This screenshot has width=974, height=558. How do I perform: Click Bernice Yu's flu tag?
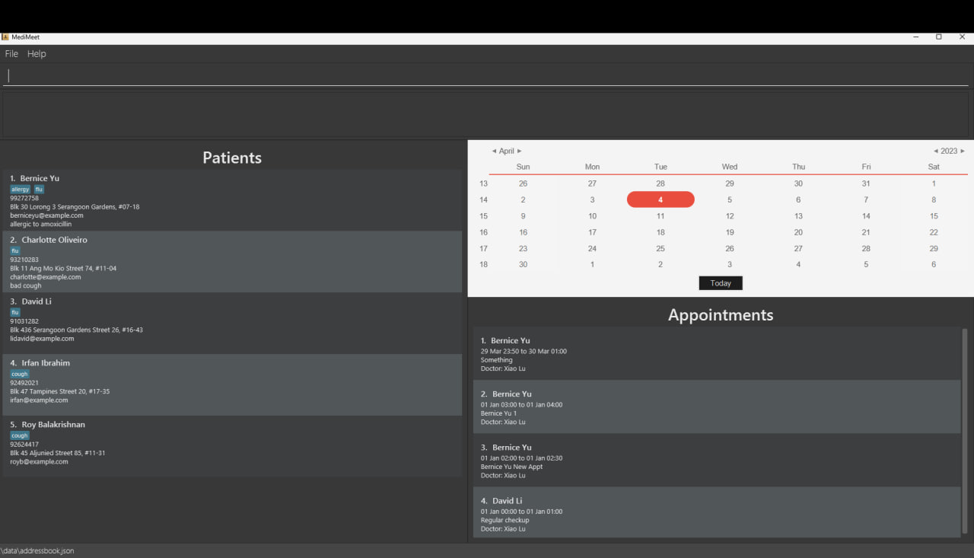(39, 189)
